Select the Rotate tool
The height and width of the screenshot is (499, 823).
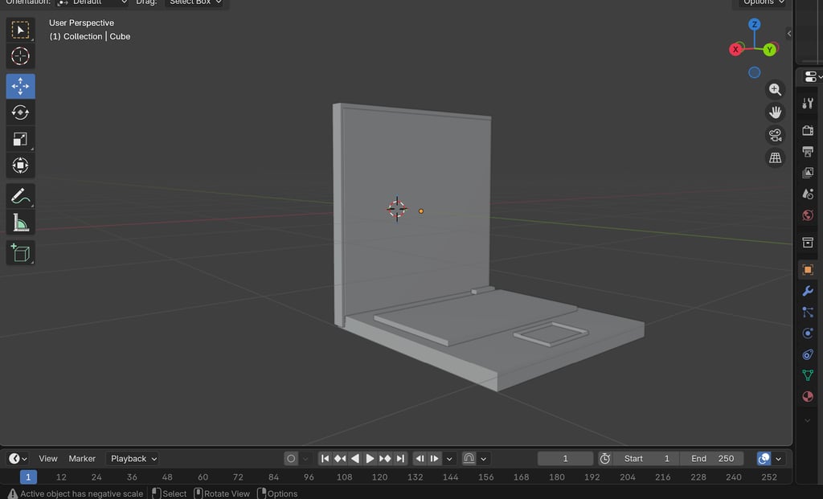(x=20, y=112)
